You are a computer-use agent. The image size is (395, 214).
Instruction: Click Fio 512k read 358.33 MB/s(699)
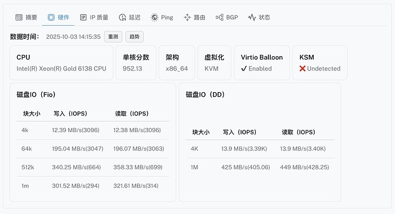pos(138,167)
